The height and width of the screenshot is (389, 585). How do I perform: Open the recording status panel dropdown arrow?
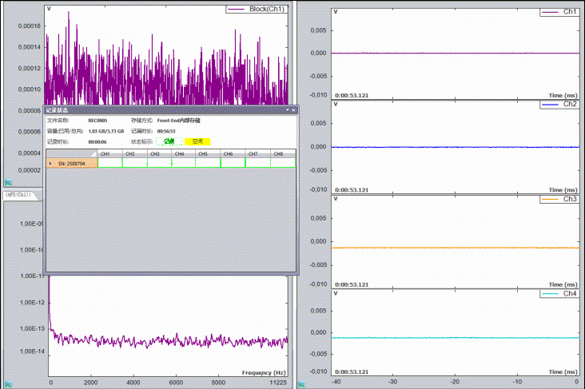click(287, 109)
